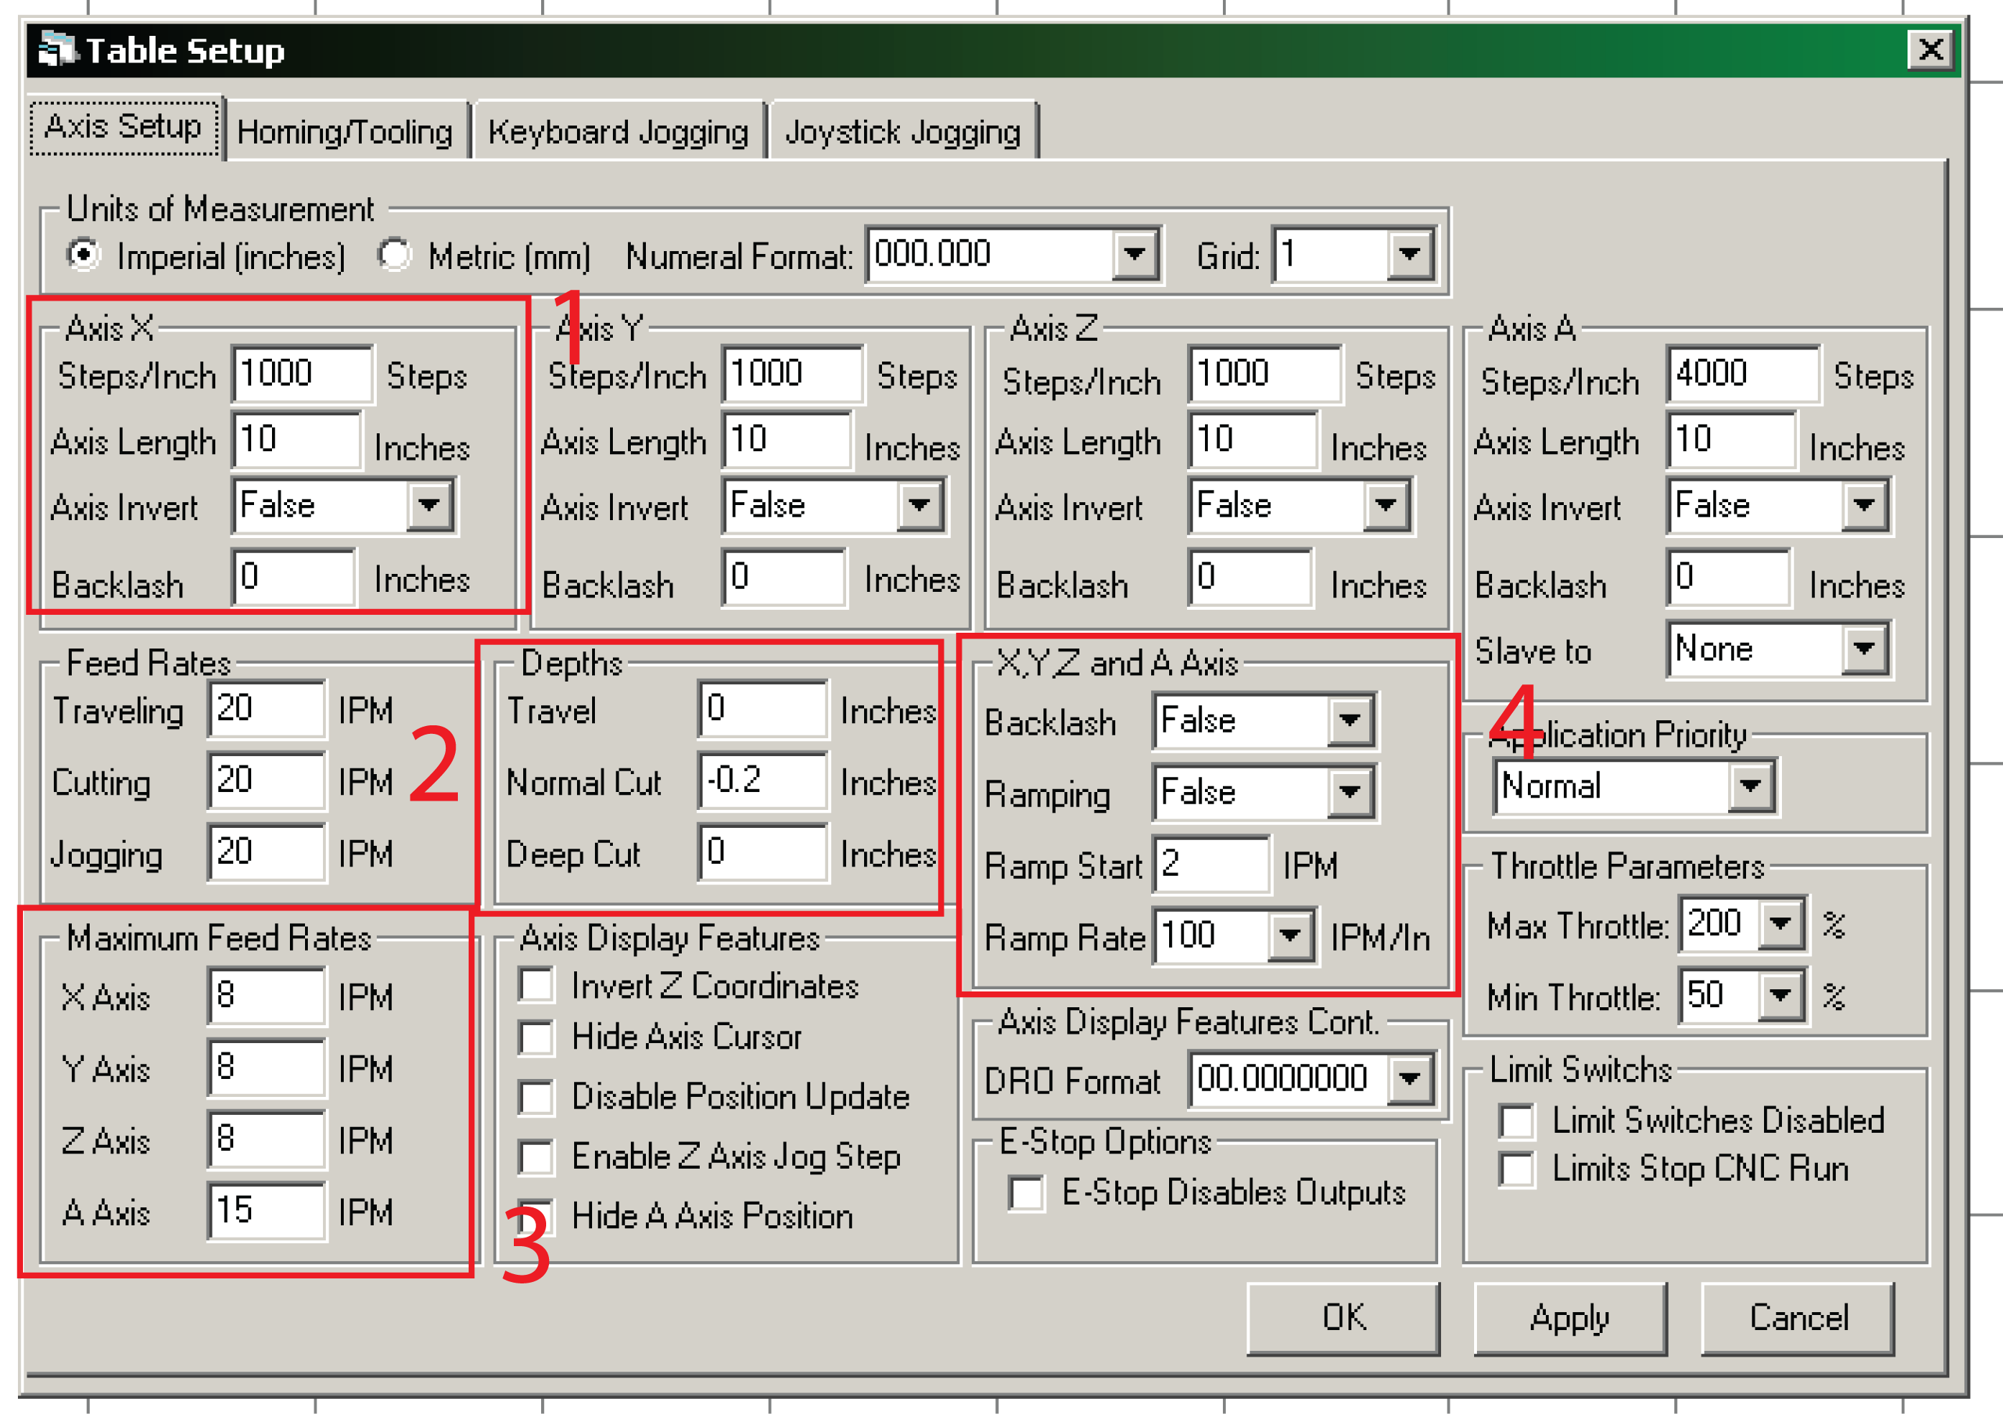Click Jogging feed rate field
The width and height of the screenshot is (2003, 1414).
[x=267, y=852]
